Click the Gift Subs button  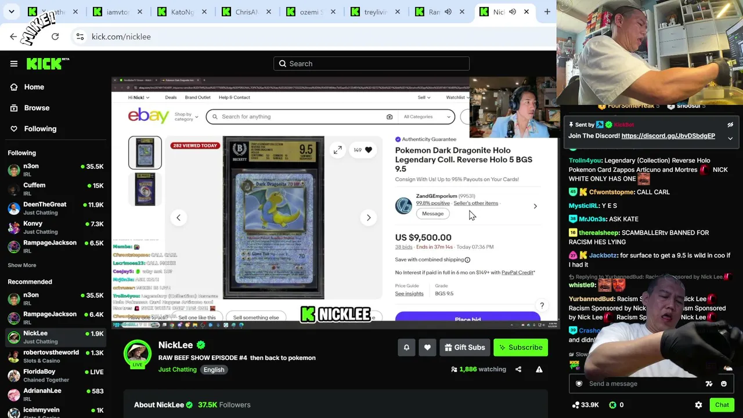(464, 348)
